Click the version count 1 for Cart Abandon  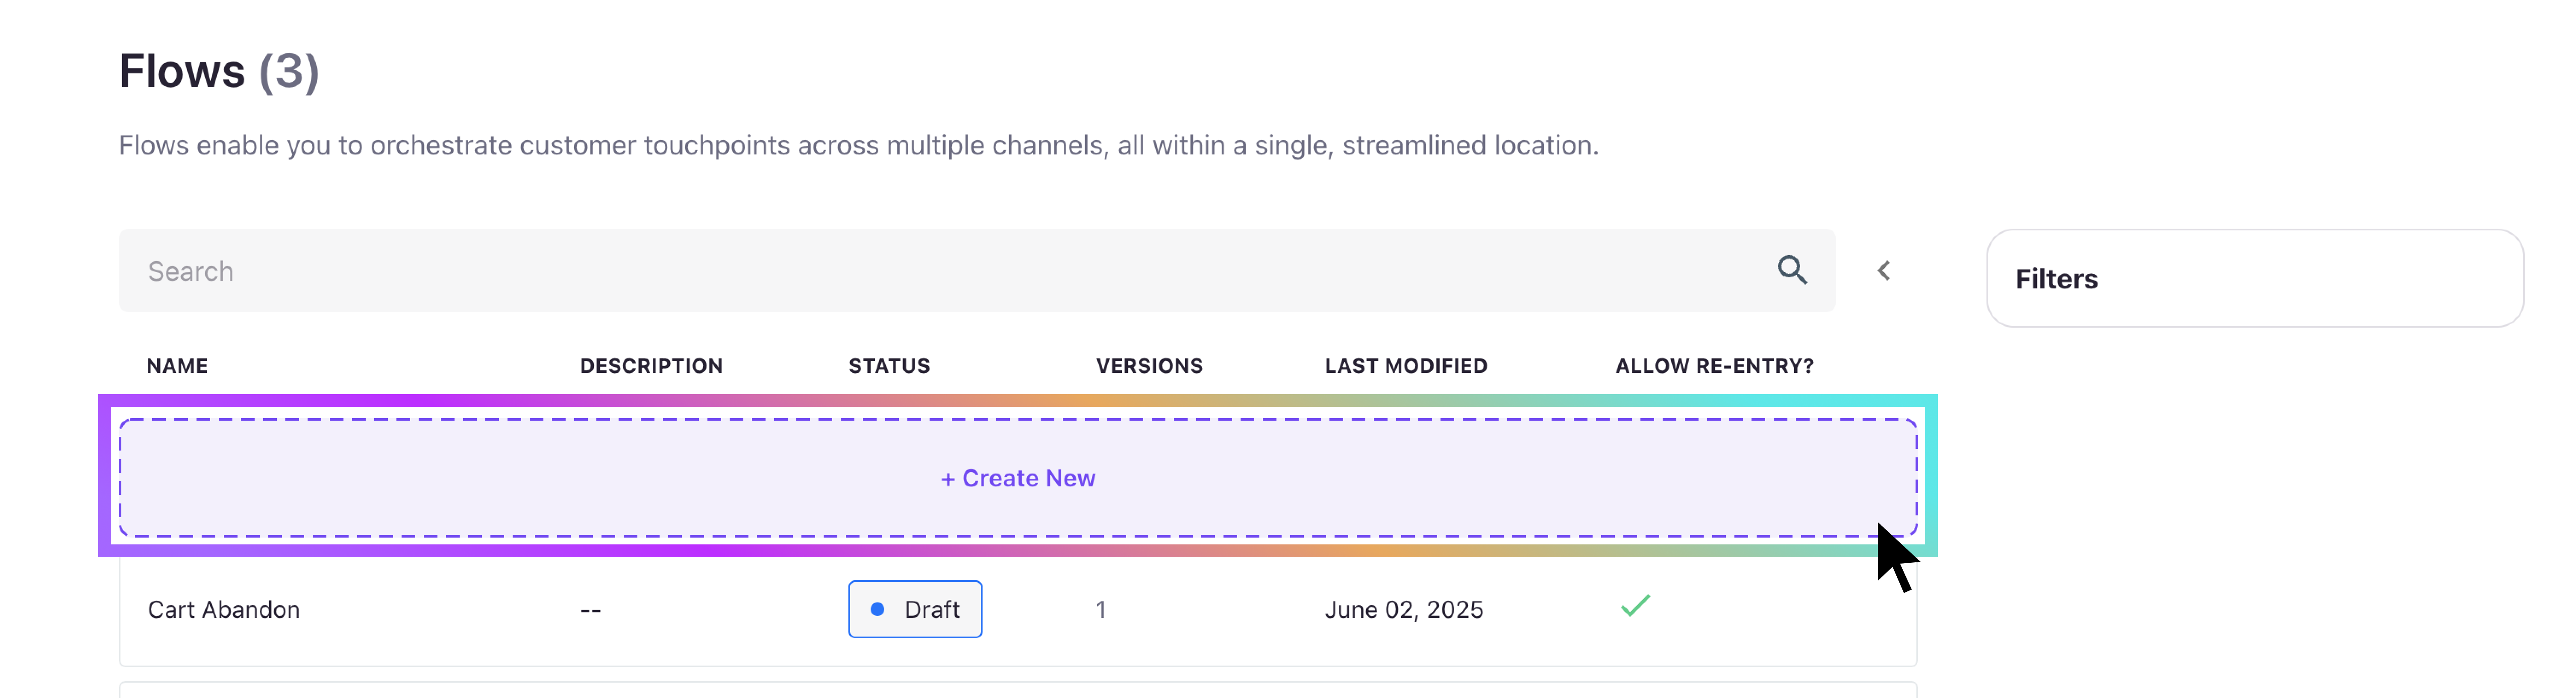point(1100,609)
